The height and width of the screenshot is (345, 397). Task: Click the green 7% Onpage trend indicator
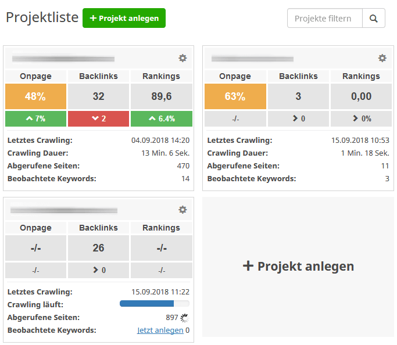[35, 118]
